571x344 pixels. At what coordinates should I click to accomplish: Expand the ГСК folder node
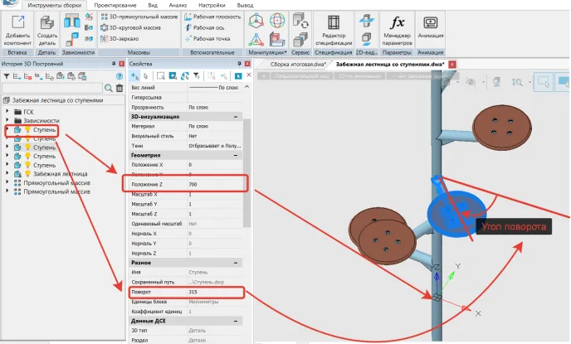(7, 112)
